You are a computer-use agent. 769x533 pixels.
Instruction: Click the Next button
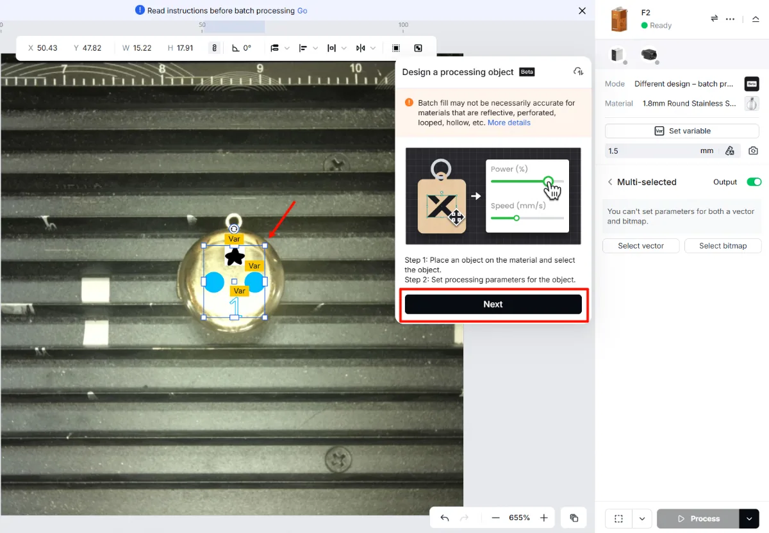click(x=493, y=304)
